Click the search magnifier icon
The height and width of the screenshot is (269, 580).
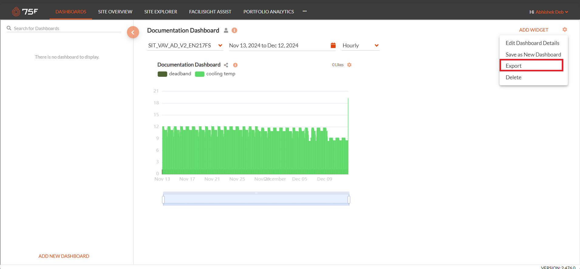tap(9, 28)
